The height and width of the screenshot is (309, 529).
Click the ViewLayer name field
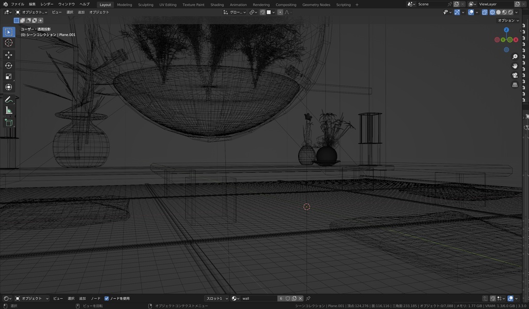496,4
